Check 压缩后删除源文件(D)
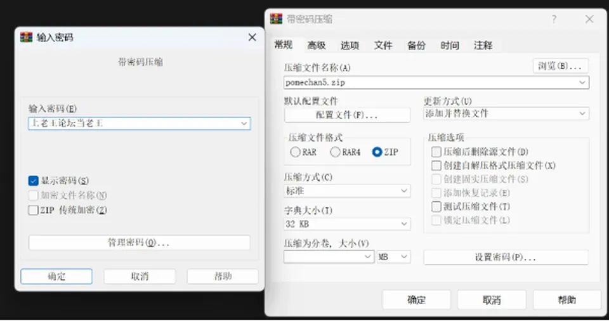Screen dimensions: 609x321 point(436,152)
